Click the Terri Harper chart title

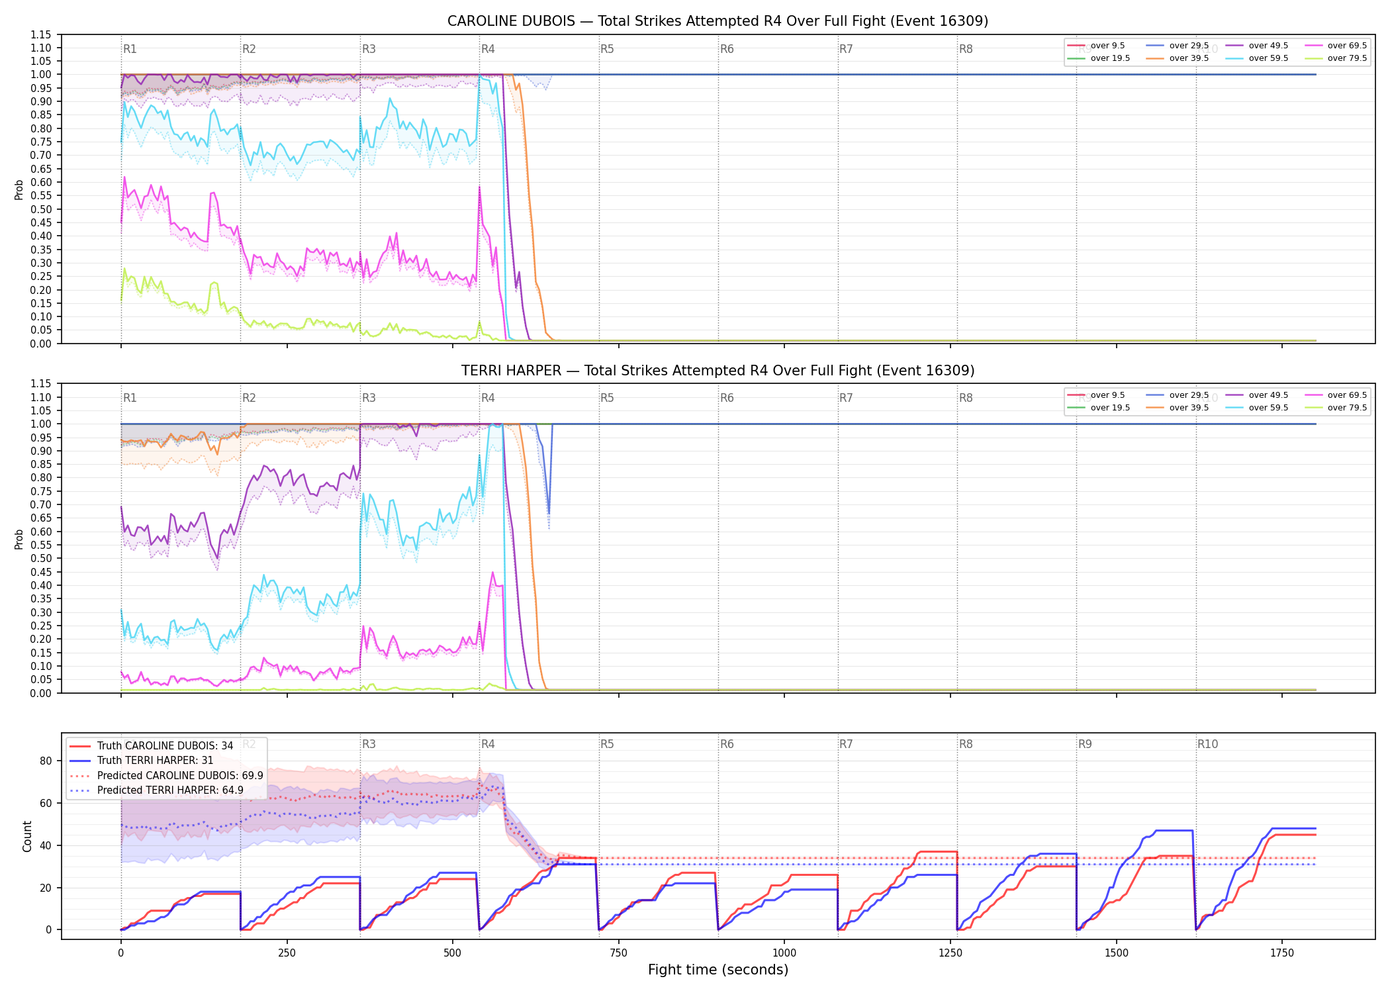tap(718, 371)
